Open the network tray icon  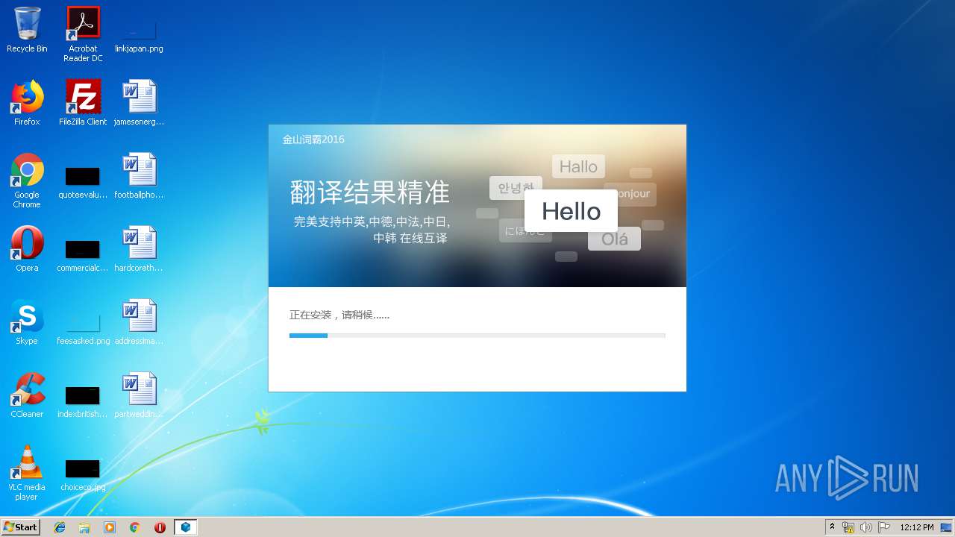[x=848, y=527]
